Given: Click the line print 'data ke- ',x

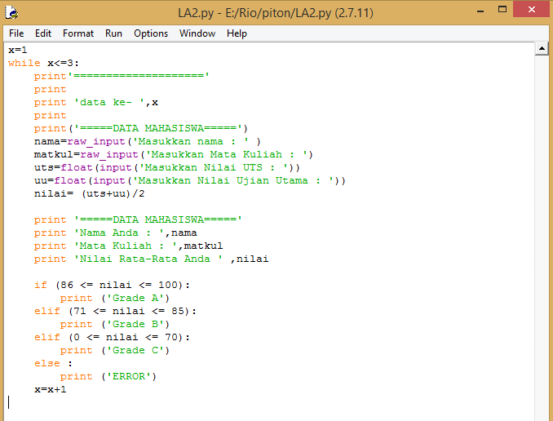Looking at the screenshot, I should point(96,102).
